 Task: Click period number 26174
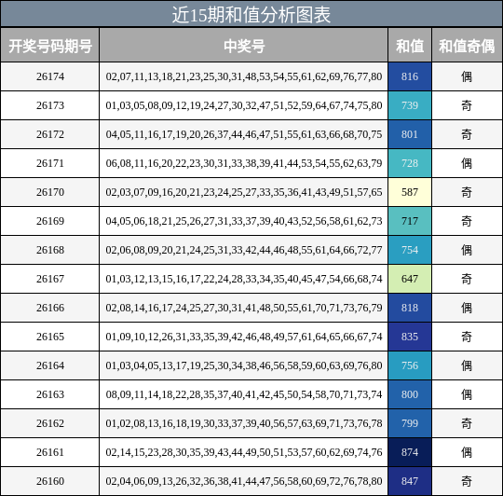[50, 76]
